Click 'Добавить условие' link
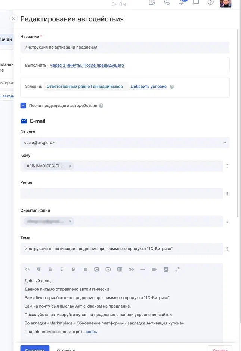The height and width of the screenshot is (351, 241). coord(149,87)
